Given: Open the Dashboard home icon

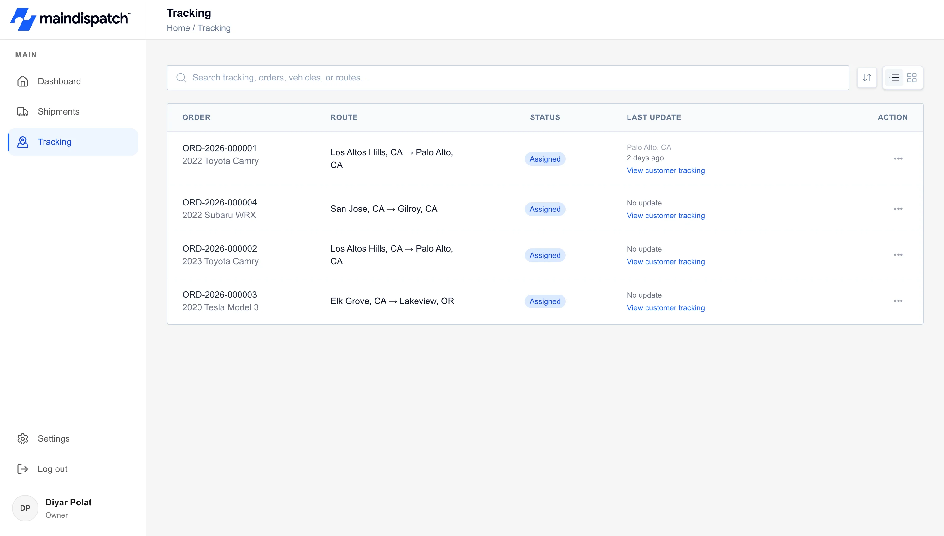Looking at the screenshot, I should (23, 81).
